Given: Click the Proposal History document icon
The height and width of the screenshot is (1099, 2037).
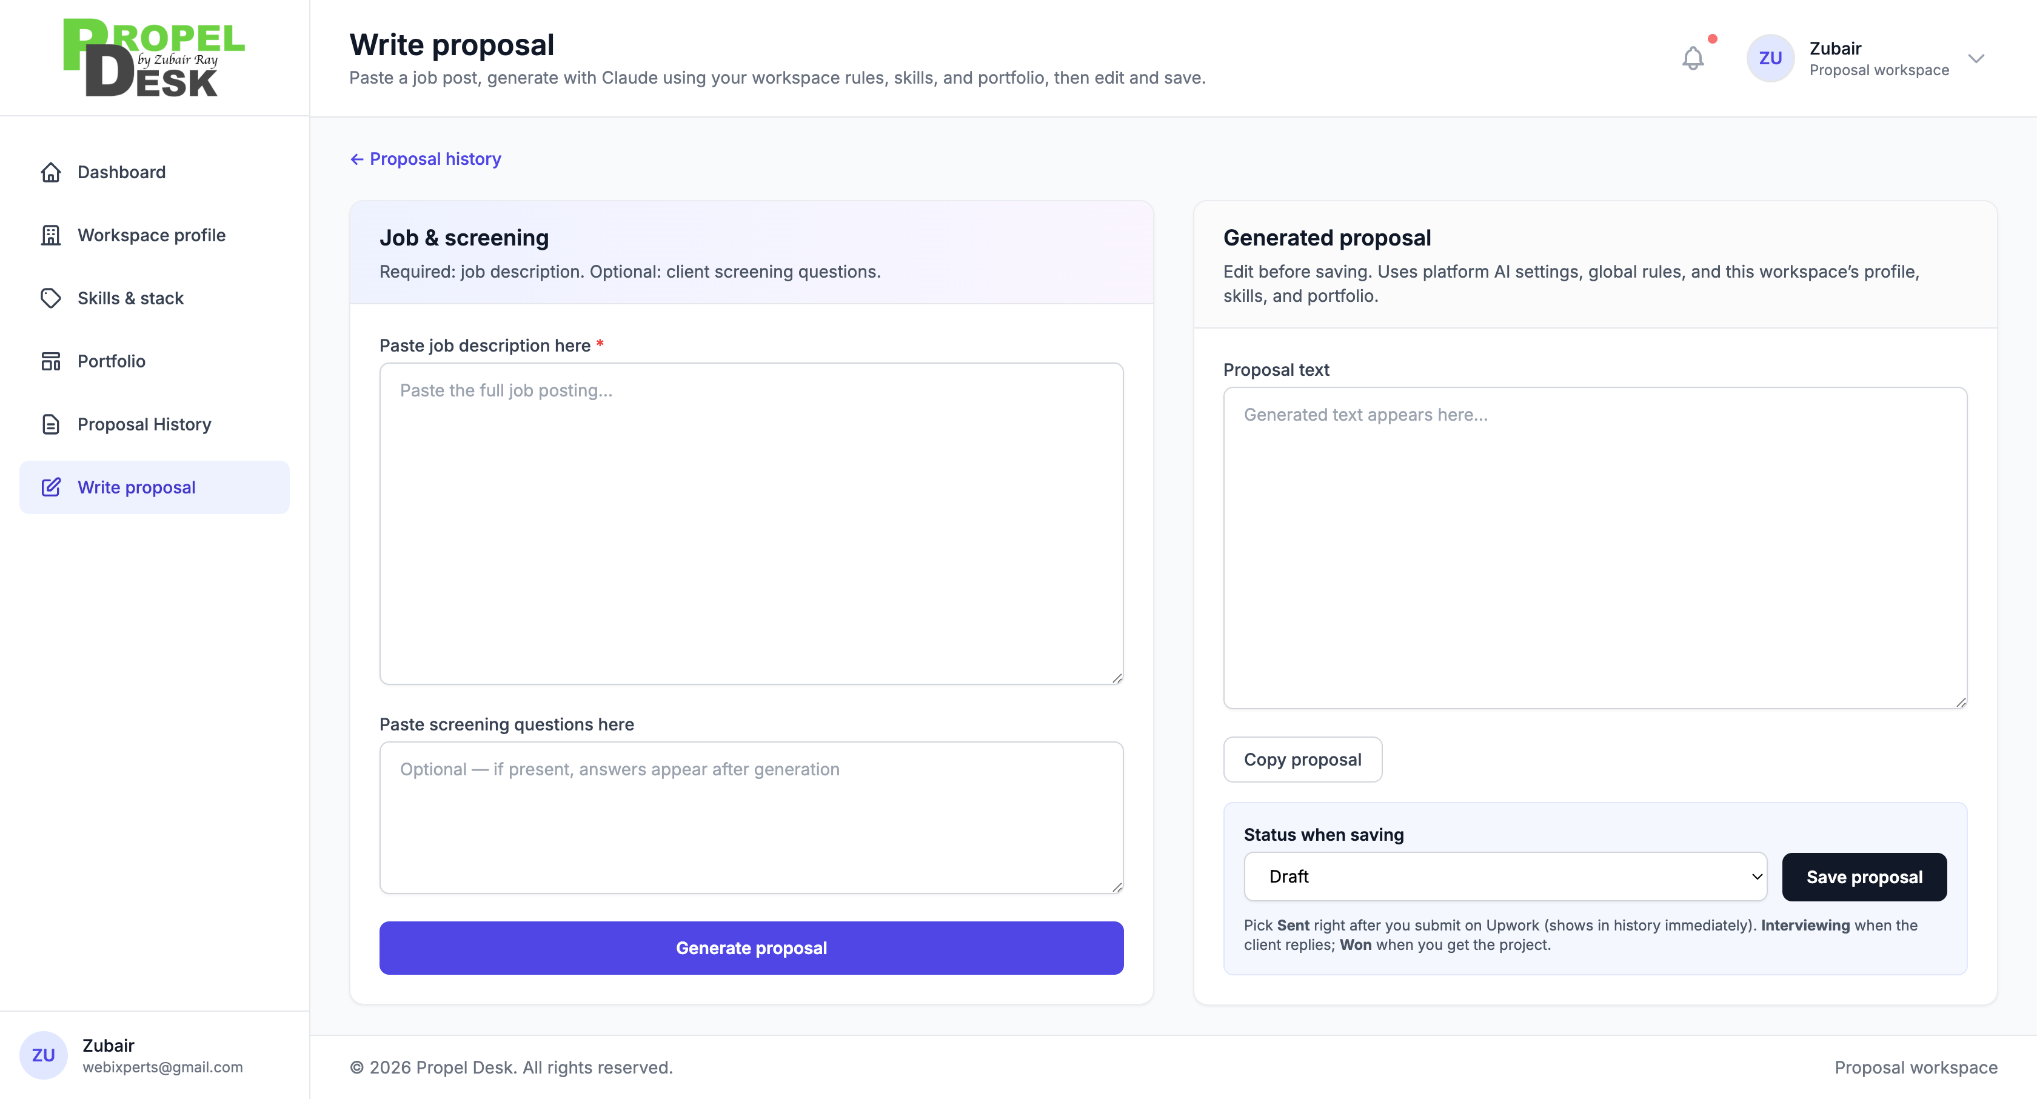Looking at the screenshot, I should pyautogui.click(x=50, y=424).
